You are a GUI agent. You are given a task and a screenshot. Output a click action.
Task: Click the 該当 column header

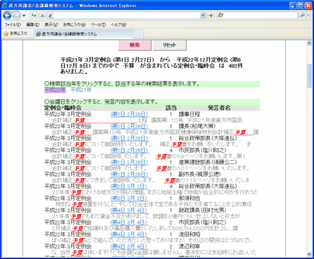(x=171, y=108)
